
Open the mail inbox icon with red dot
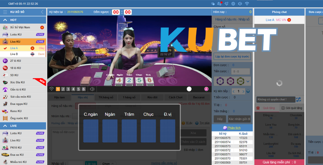pos(220,4)
